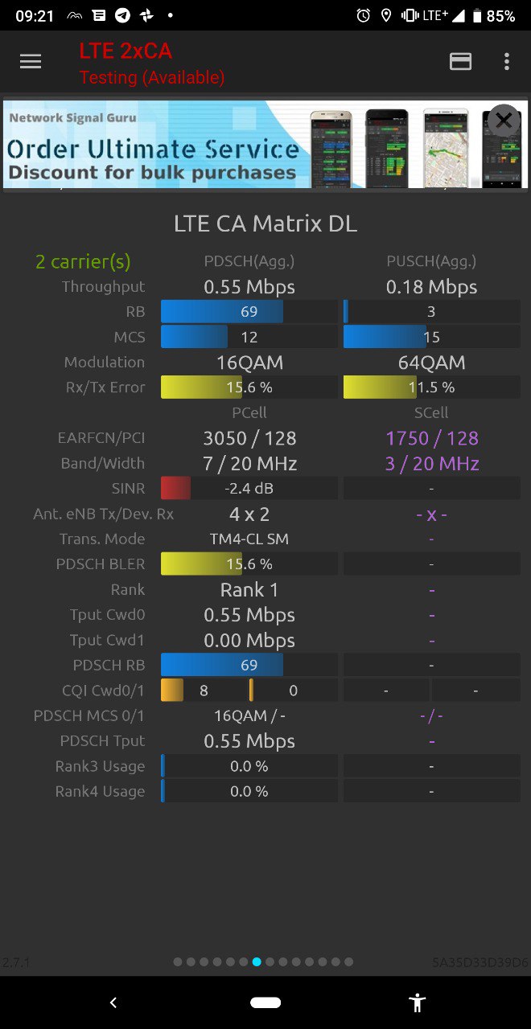Tap the Android back navigation arrow
The height and width of the screenshot is (1029, 531).
pos(113,1002)
